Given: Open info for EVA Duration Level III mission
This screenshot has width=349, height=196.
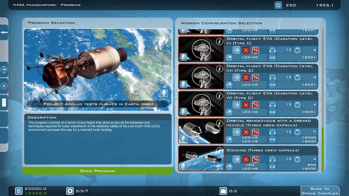Looking at the screenshot, I should coord(220,69).
